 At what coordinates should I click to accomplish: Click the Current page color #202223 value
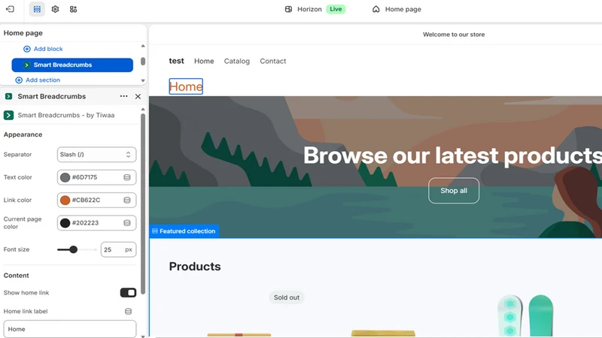85,223
